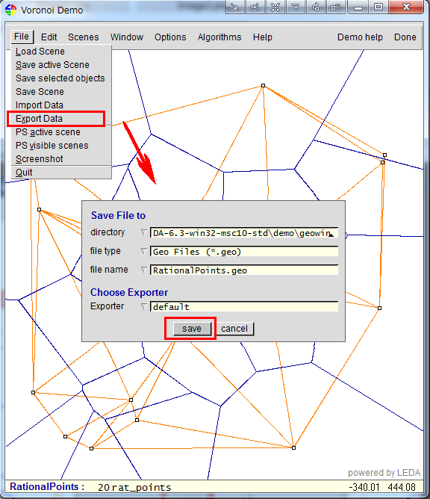Screen dimensions: 430x499
Task: Expand the file type dropdown arrow
Action: (x=144, y=251)
